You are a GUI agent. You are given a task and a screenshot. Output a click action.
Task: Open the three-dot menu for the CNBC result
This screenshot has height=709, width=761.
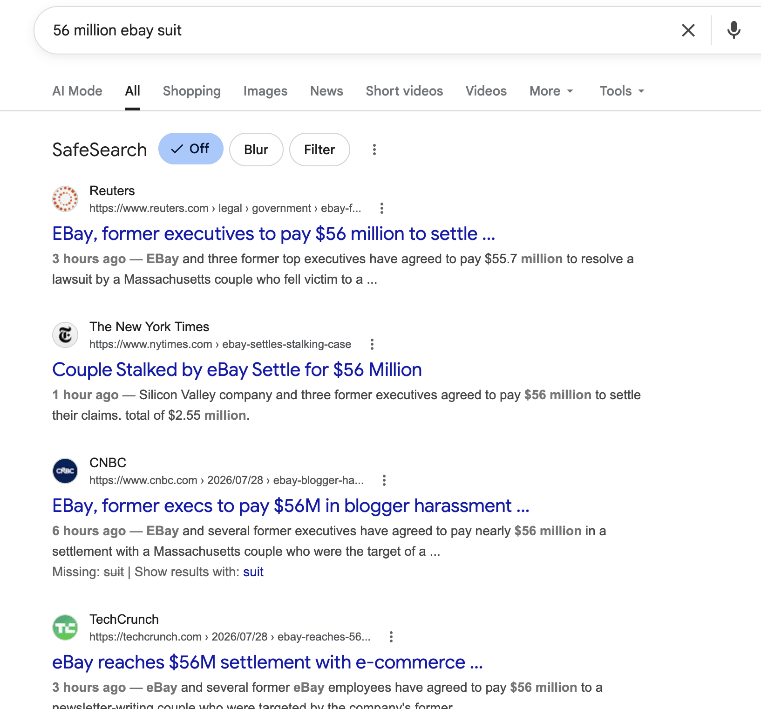point(384,480)
